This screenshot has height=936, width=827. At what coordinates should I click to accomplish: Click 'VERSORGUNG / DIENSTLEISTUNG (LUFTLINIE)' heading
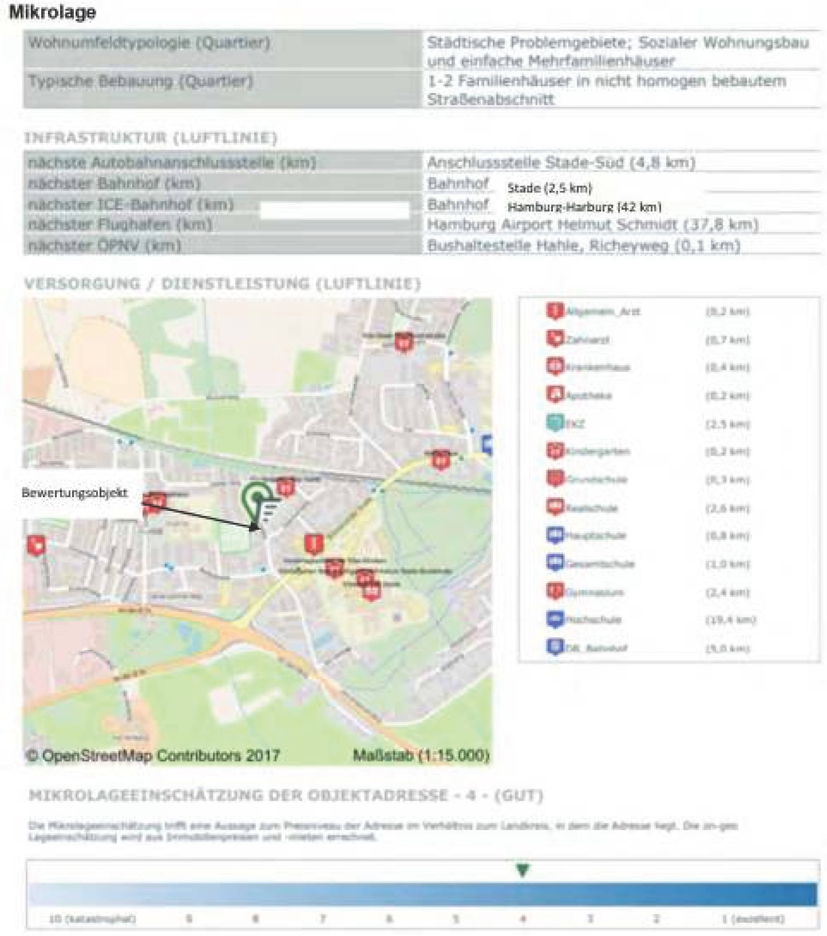point(223,284)
